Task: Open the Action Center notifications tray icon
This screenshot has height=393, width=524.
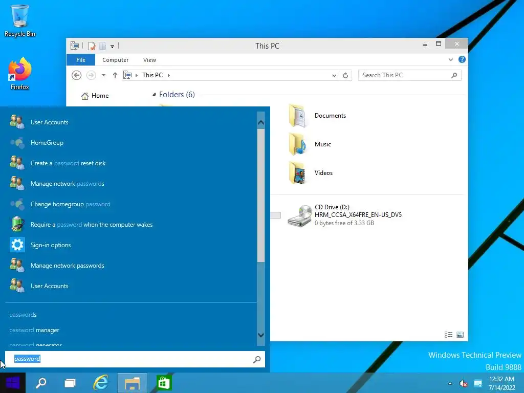Action: point(478,383)
